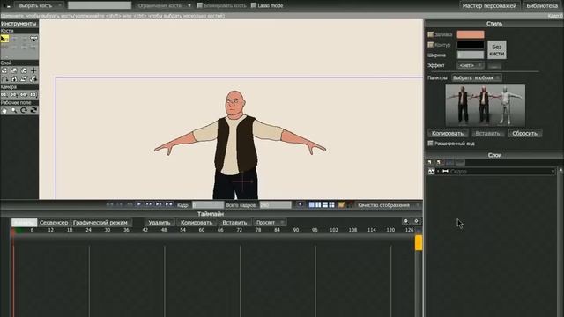Select the last tool under Рабочее поле

click(33, 111)
